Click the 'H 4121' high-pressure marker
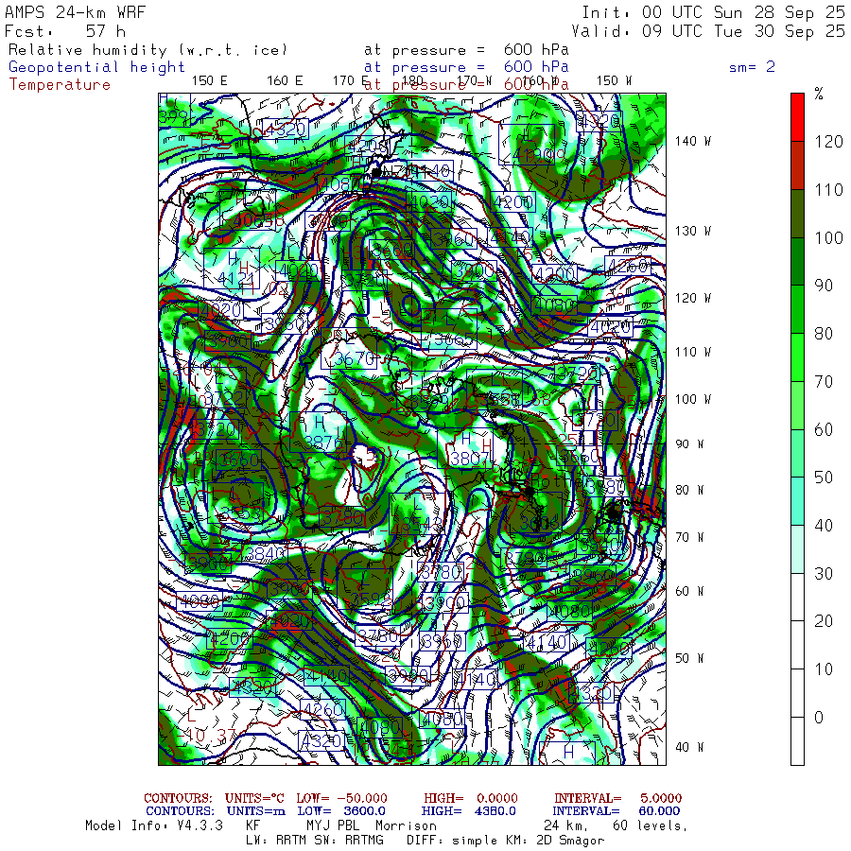The image size is (851, 851). point(234,269)
